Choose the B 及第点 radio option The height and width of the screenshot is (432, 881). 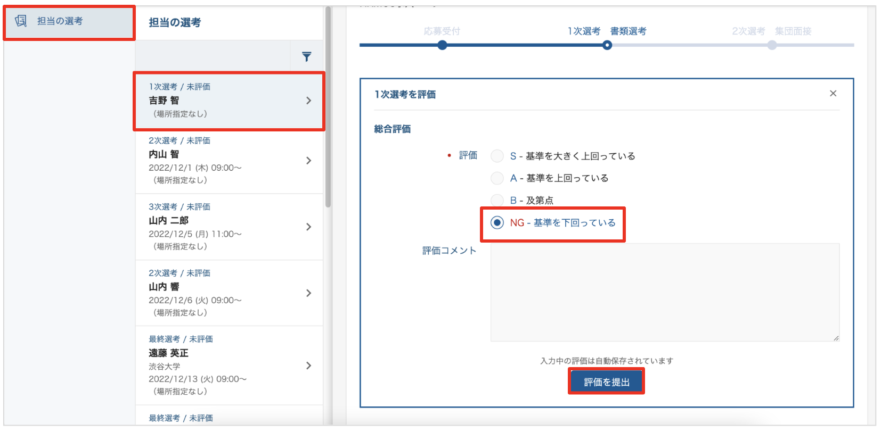coord(497,200)
